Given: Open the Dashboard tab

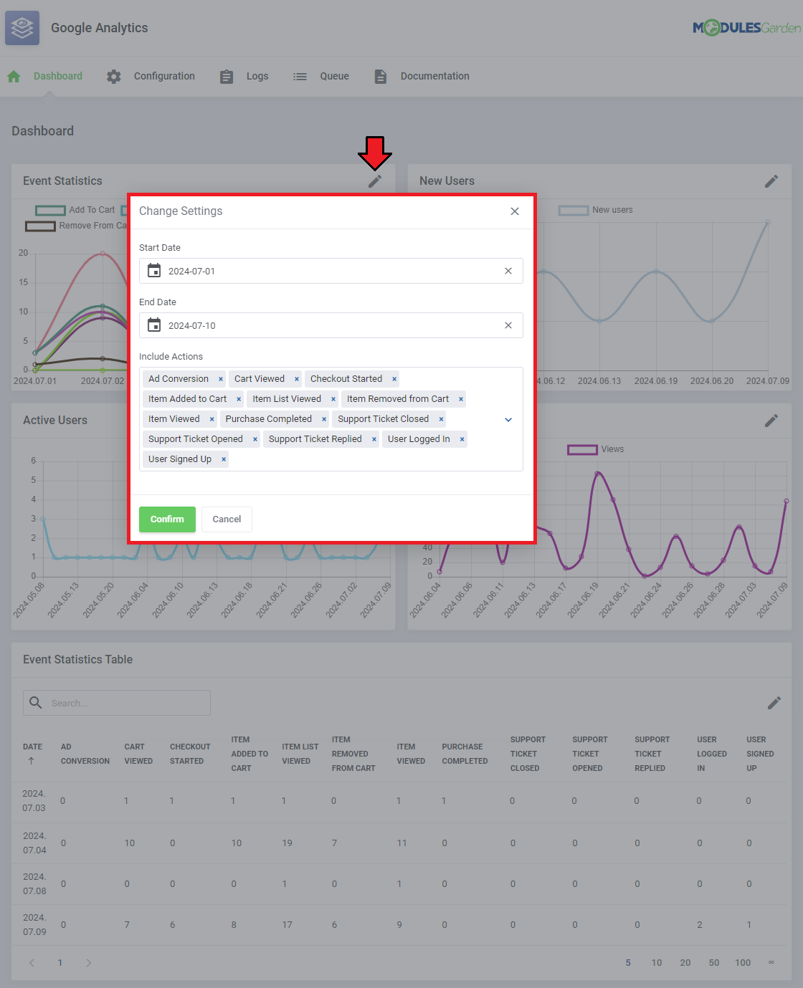Looking at the screenshot, I should click(58, 77).
